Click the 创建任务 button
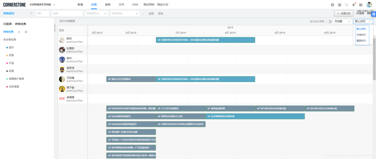The image size is (376, 159). coord(343,13)
